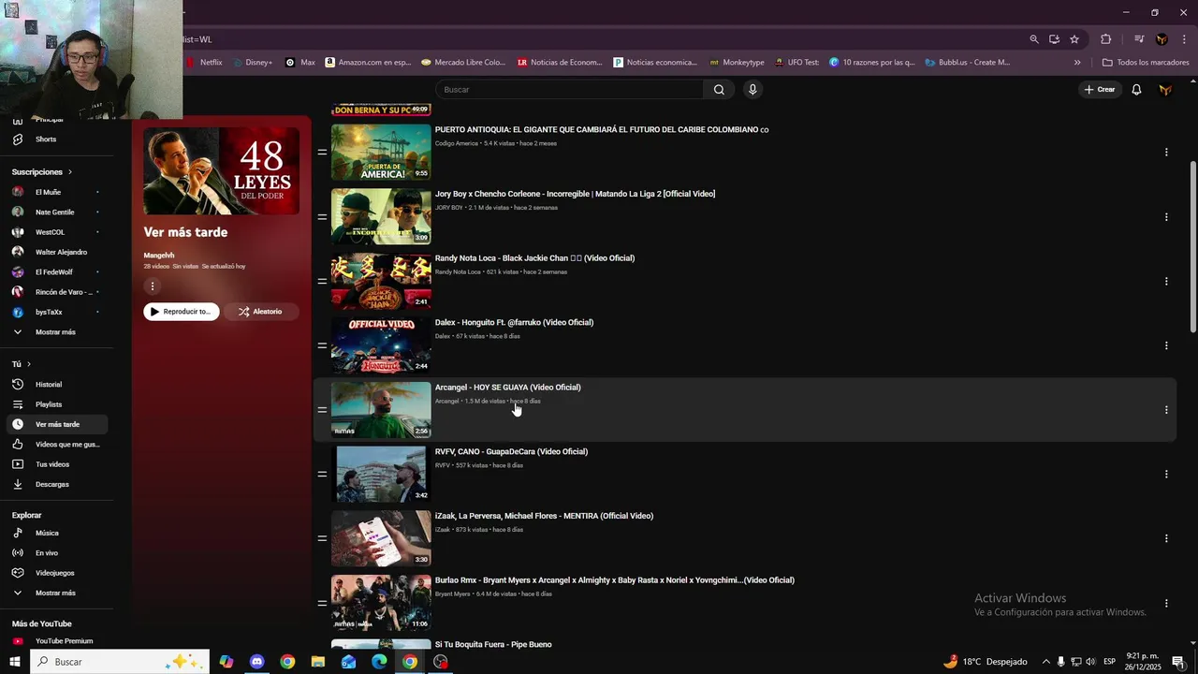Grab reorder handle of PUERTO ANTIOQUIA video
This screenshot has width=1198, height=674.
tap(322, 152)
